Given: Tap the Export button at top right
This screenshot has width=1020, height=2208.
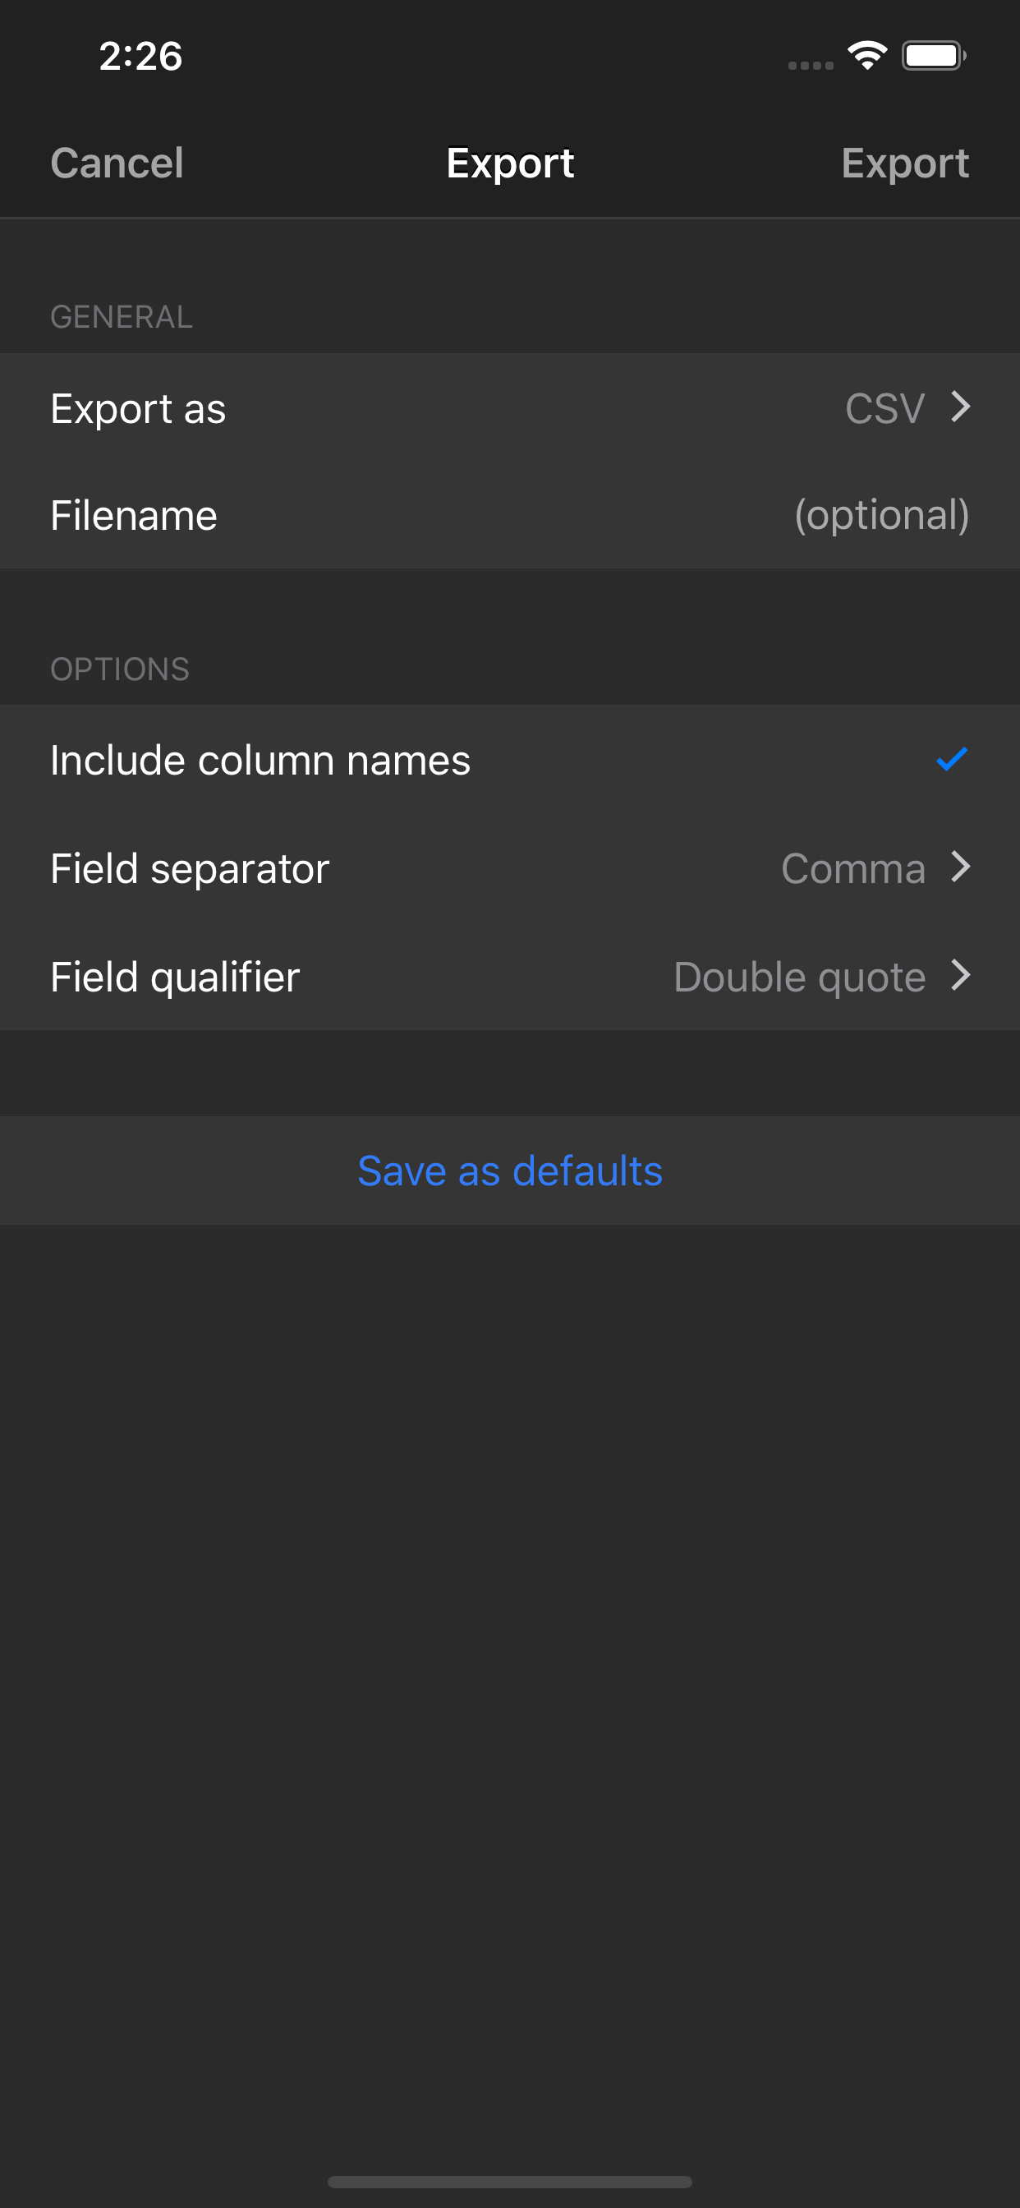Looking at the screenshot, I should 904,163.
